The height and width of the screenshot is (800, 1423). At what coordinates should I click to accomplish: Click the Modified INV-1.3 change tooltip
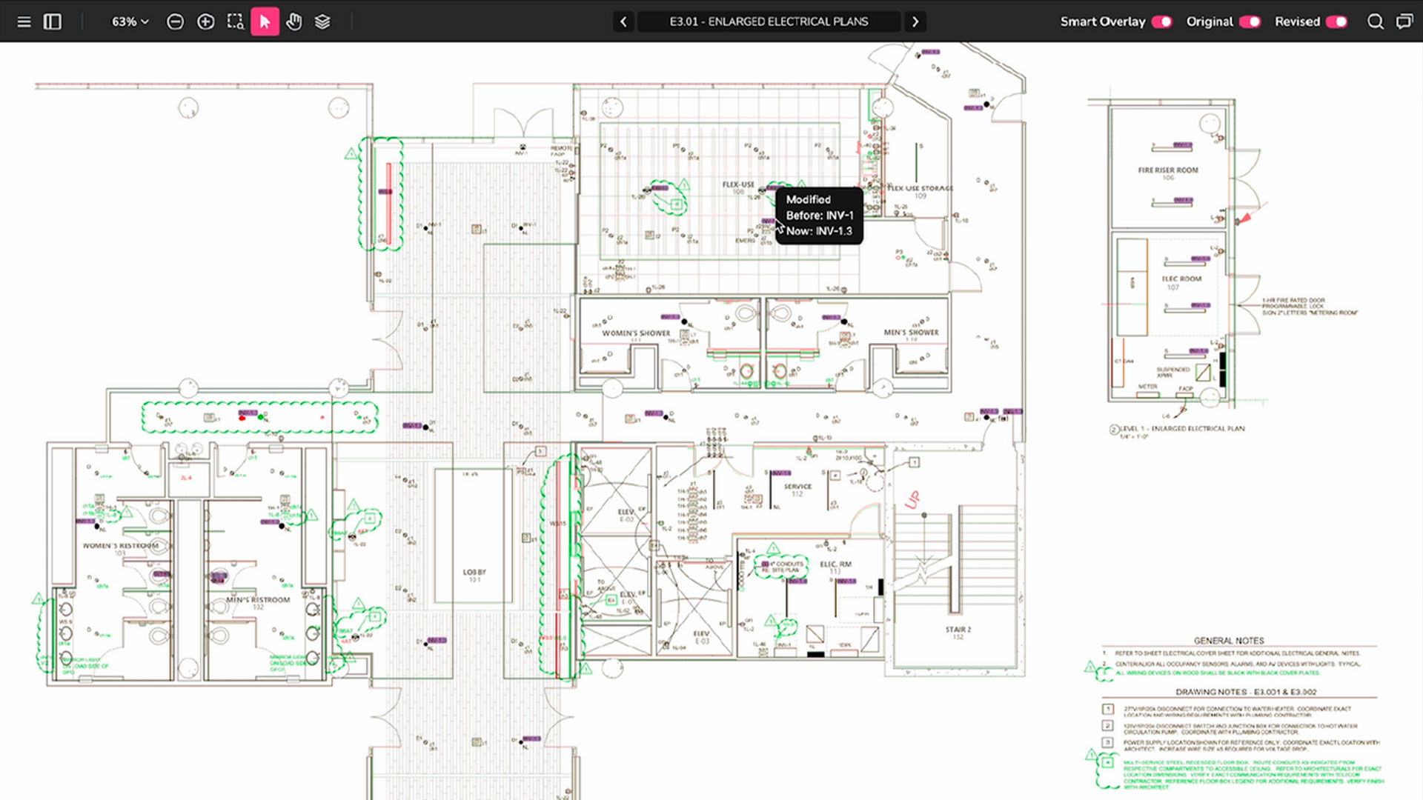[819, 216]
